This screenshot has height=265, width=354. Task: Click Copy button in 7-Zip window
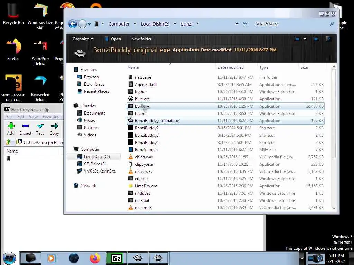(x=54, y=129)
